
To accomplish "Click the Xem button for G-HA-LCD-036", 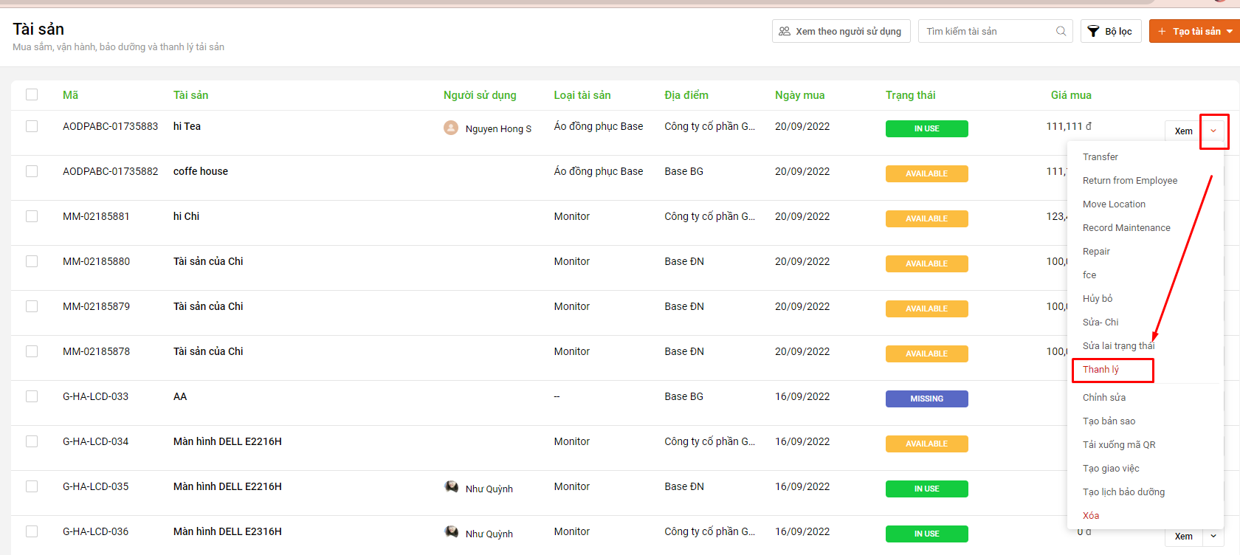I will (x=1184, y=536).
